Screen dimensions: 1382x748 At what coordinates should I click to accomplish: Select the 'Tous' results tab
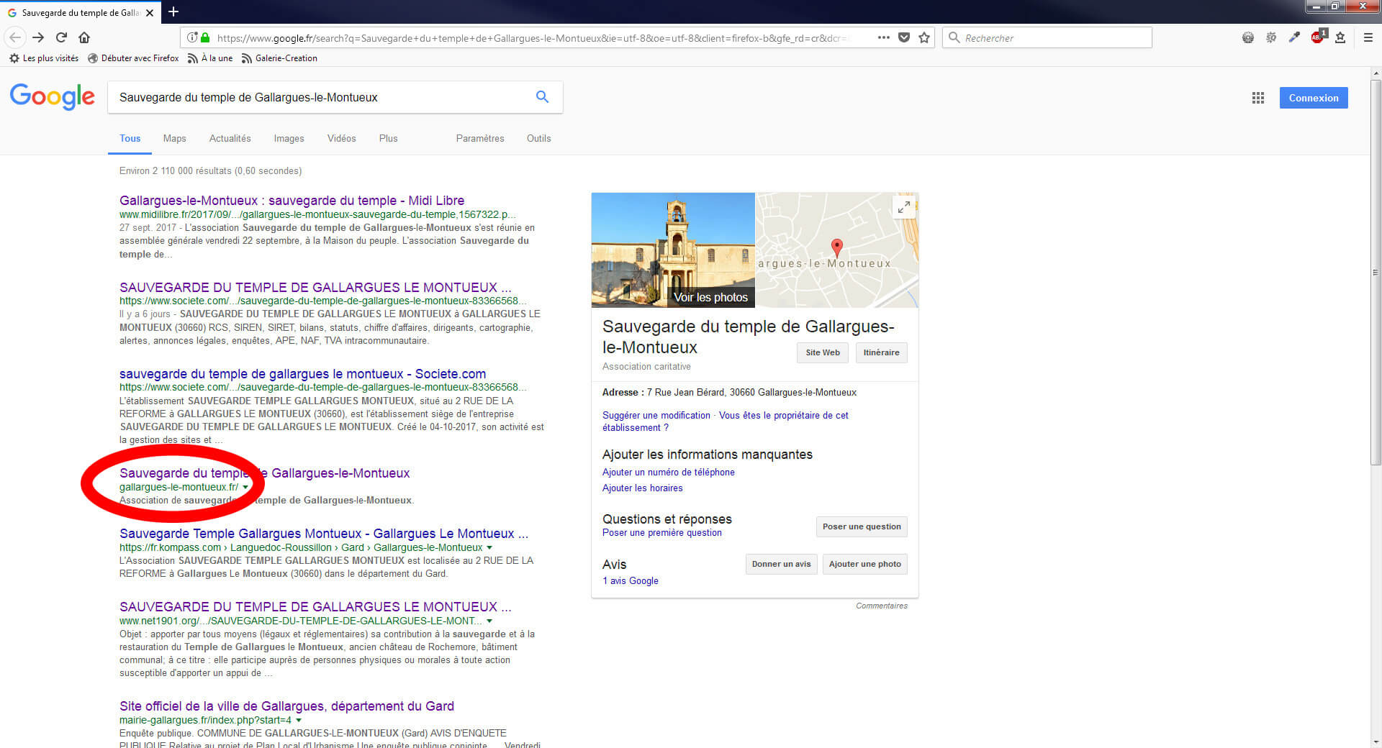130,138
